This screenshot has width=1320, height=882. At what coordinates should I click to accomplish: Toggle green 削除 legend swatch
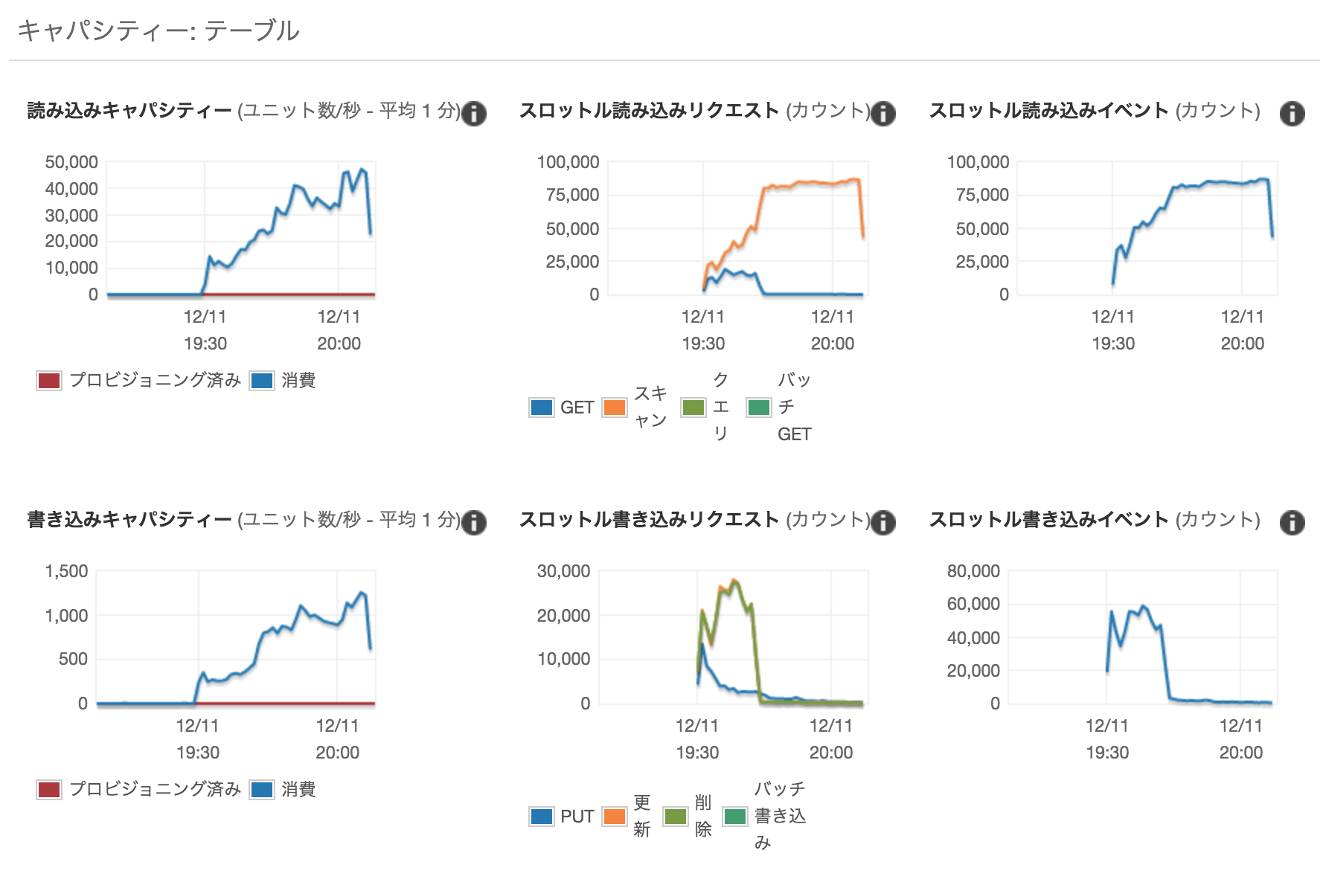pos(676,817)
